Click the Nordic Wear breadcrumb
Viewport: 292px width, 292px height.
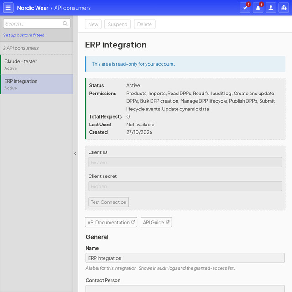pos(33,8)
